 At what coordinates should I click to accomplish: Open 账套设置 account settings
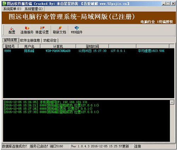click(x=42, y=30)
